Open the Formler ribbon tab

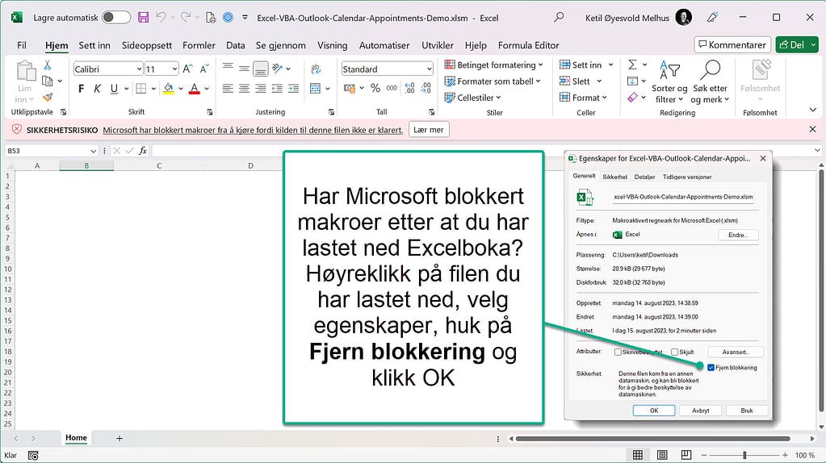coord(199,45)
